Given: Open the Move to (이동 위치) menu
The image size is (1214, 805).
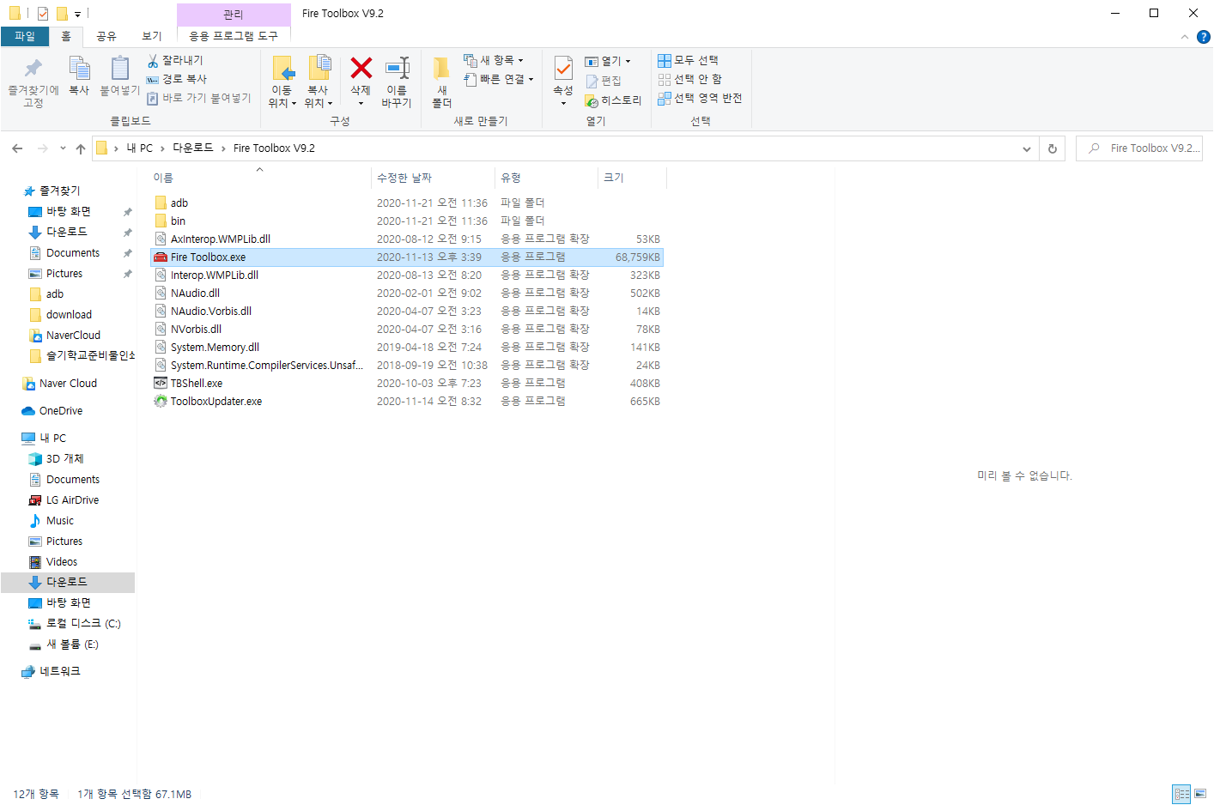Looking at the screenshot, I should coord(282,82).
